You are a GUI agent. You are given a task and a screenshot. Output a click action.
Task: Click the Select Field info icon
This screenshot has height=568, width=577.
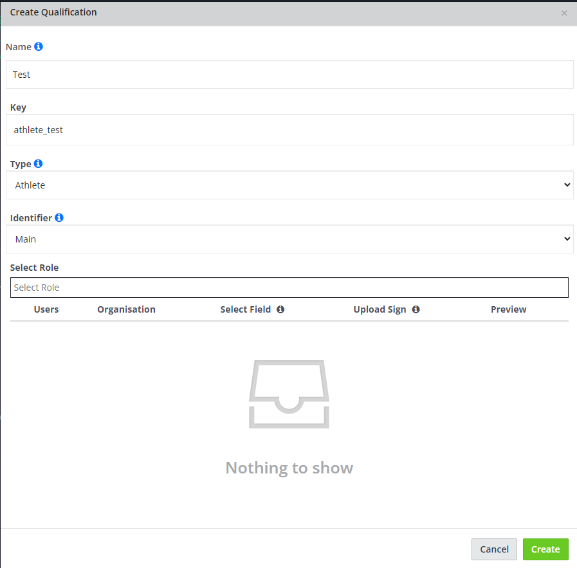(x=280, y=309)
